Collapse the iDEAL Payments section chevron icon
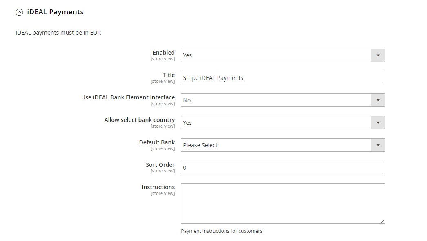 click(x=18, y=12)
